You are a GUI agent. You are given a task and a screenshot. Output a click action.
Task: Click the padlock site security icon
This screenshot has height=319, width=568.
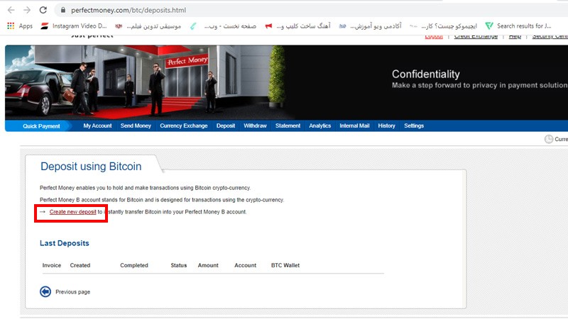pyautogui.click(x=63, y=10)
